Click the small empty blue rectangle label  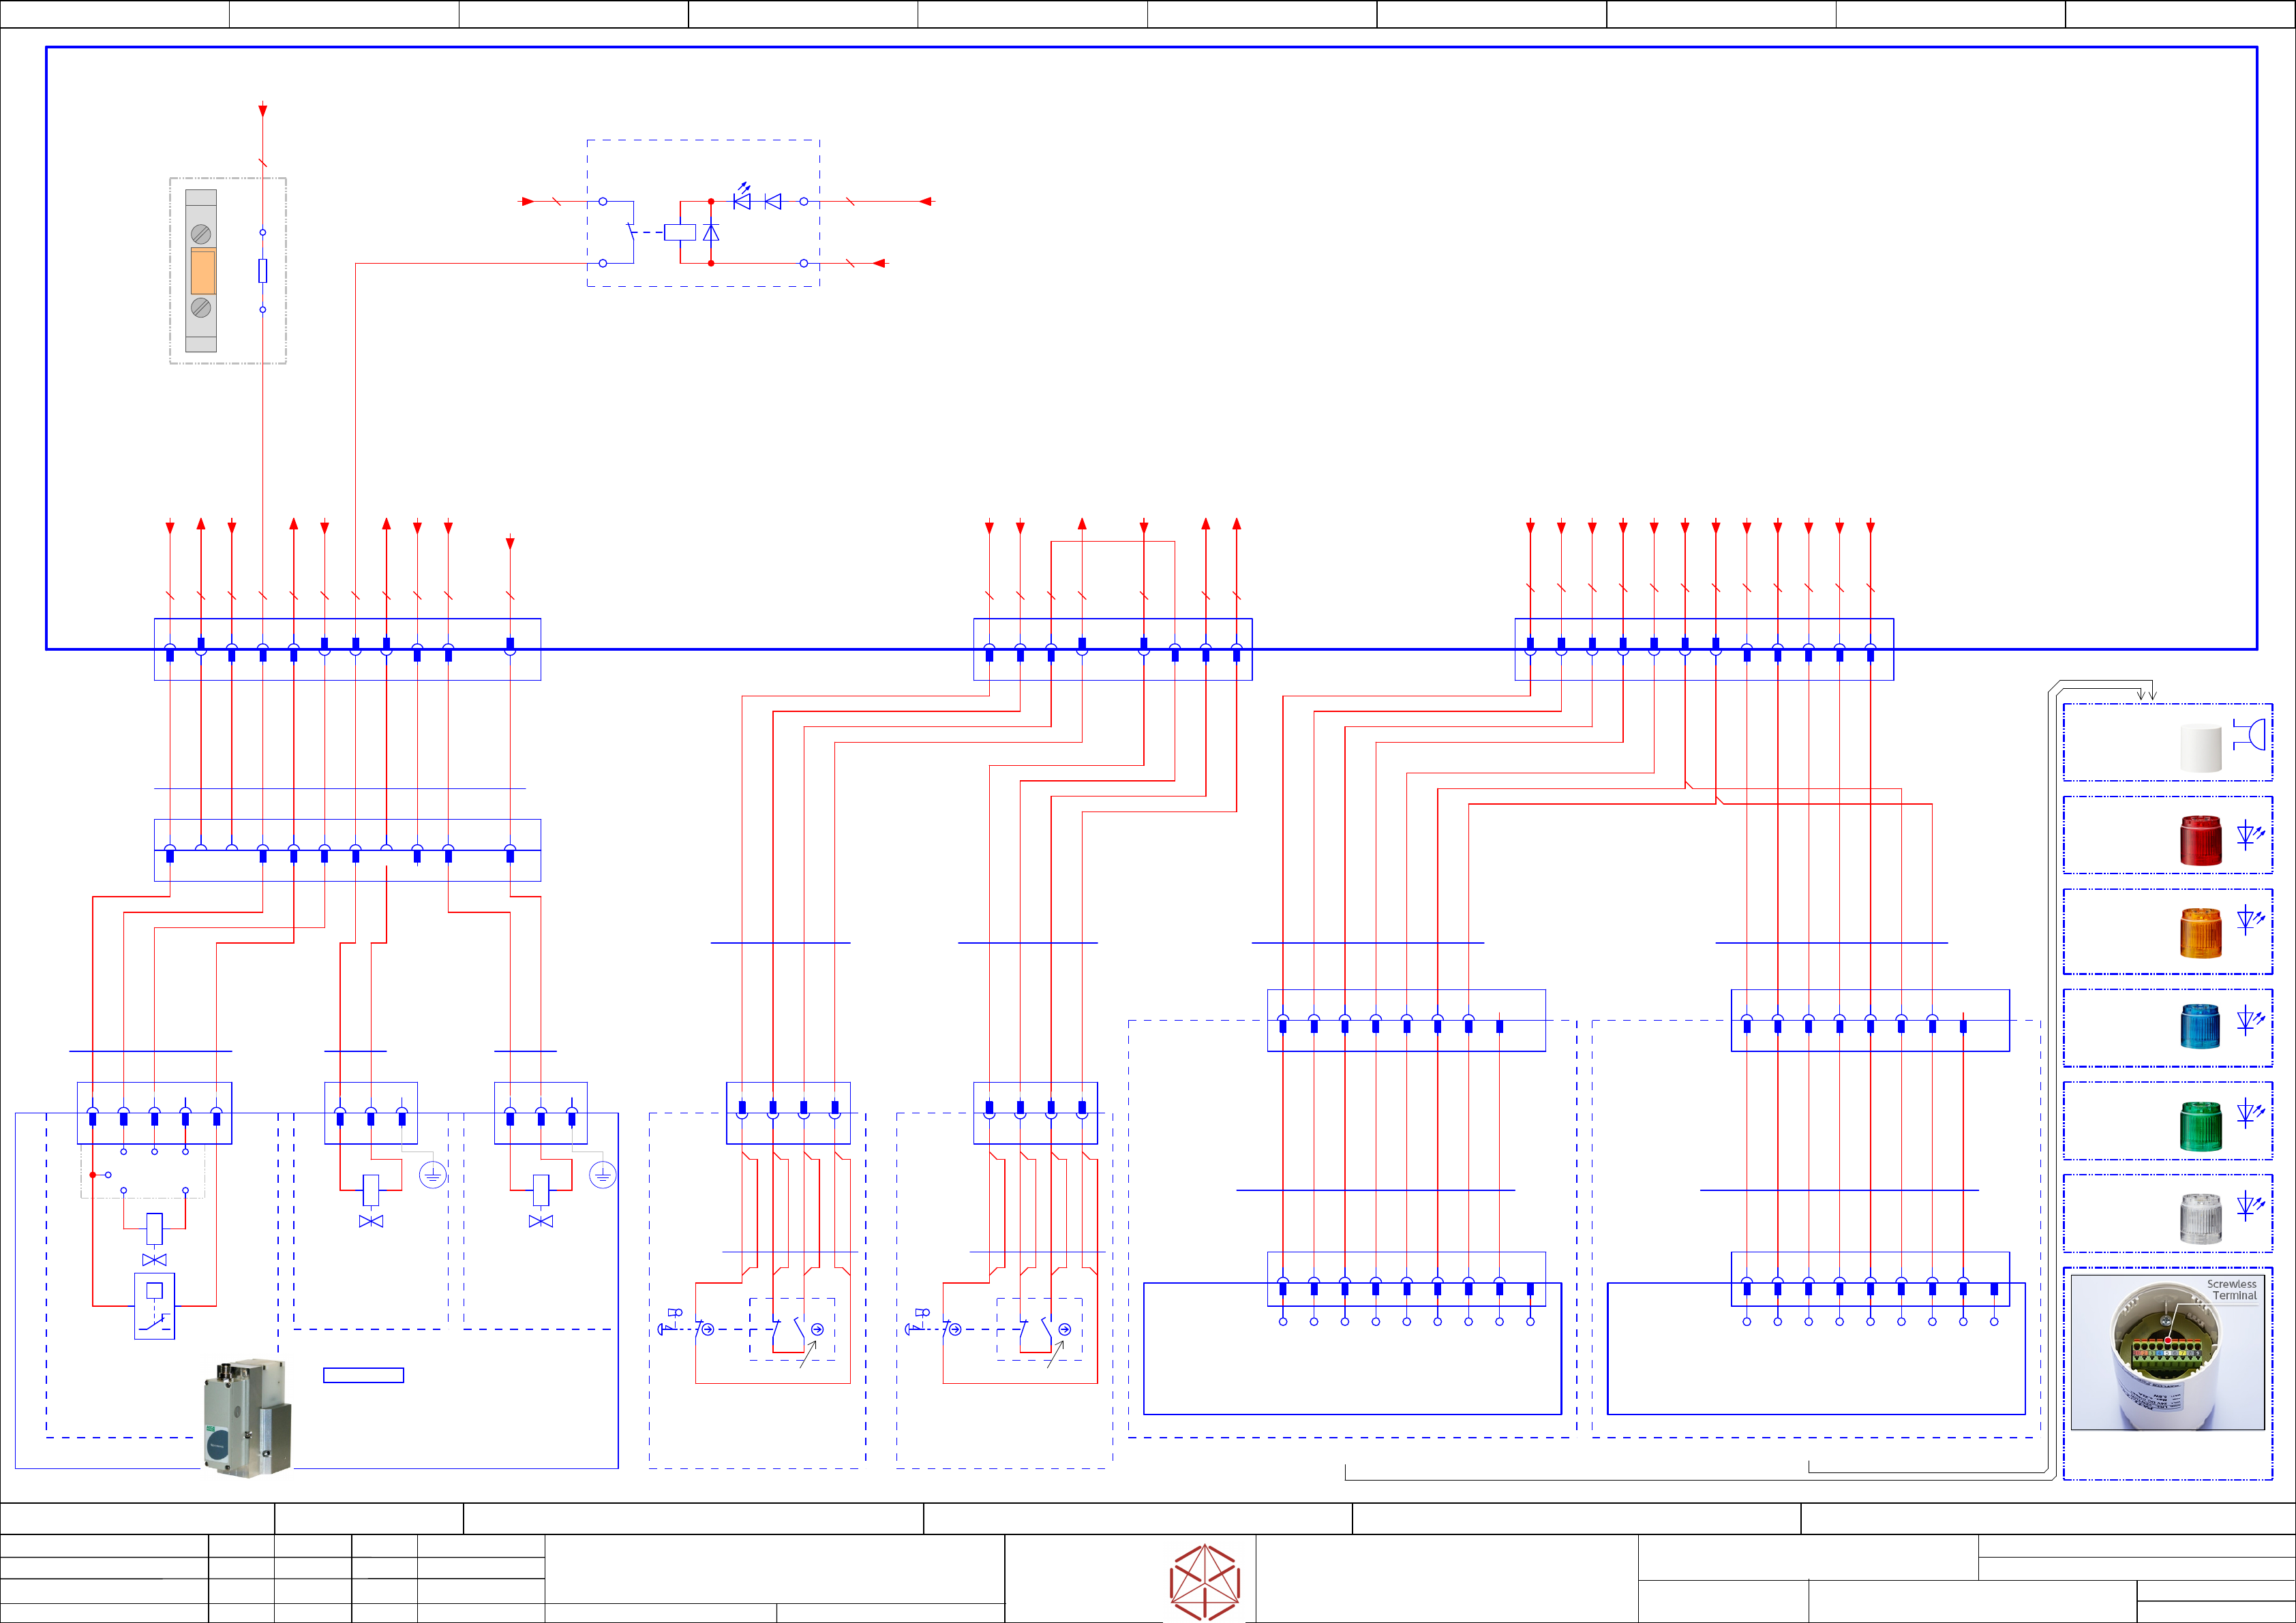pyautogui.click(x=363, y=1375)
